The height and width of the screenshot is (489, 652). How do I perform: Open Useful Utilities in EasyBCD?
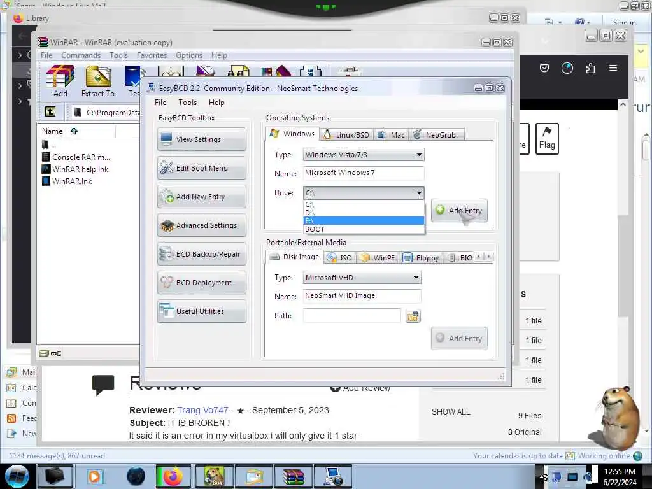202,311
